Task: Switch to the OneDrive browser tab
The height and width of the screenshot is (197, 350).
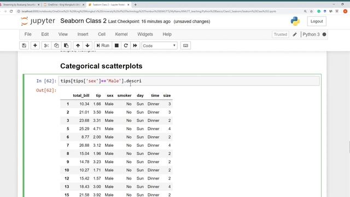Action: point(63,4)
